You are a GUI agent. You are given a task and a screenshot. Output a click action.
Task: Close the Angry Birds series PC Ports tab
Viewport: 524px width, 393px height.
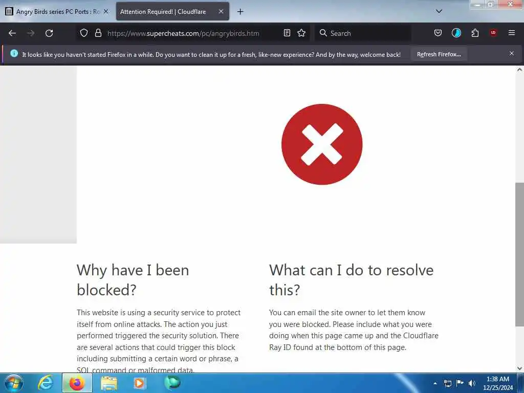click(x=106, y=11)
